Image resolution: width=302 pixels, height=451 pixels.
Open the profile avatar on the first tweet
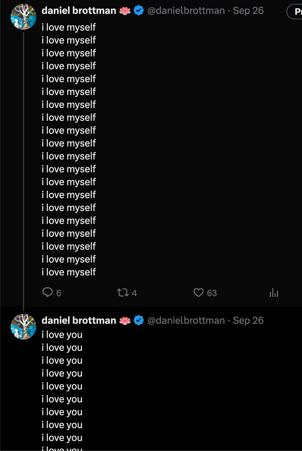24,17
